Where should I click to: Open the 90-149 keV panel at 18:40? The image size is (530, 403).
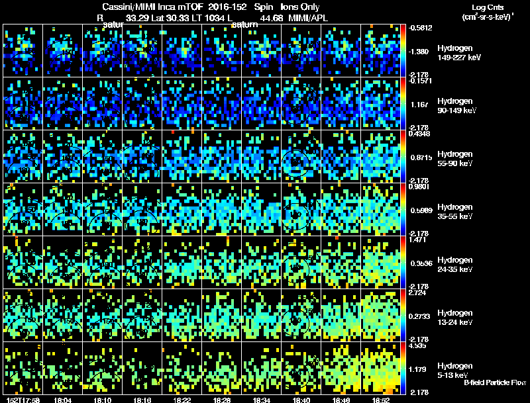[301, 104]
